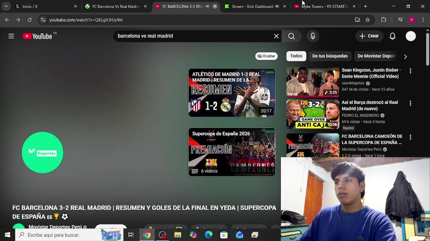Close the Myke Towers tab

pos(354,6)
